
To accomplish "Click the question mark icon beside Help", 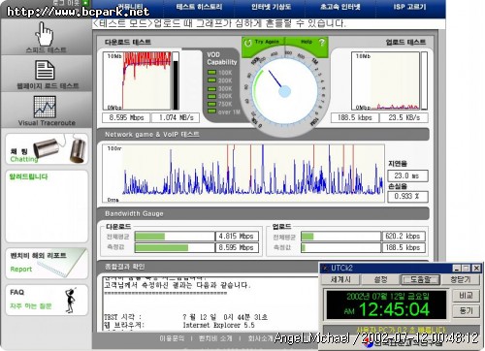I will click(x=321, y=43).
